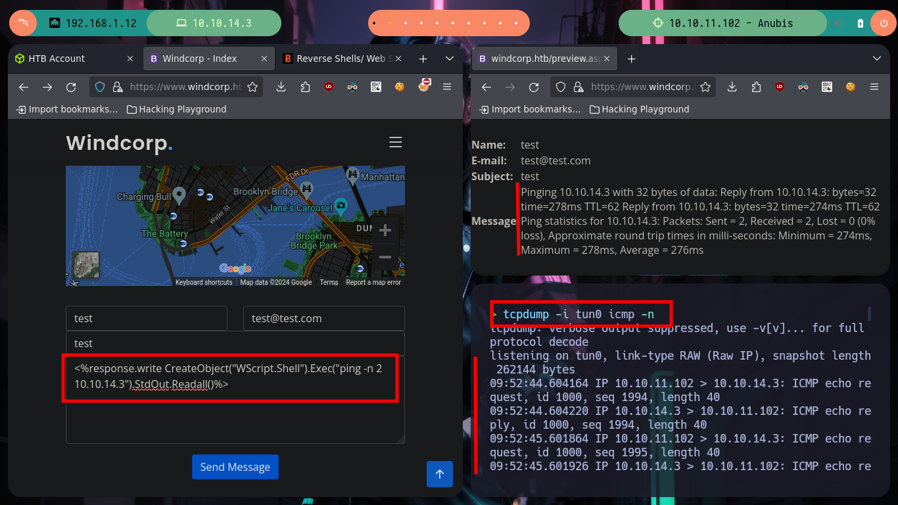Viewport: 898px width, 505px height.
Task: Open extension with red blocked badge
Action: (x=423, y=86)
